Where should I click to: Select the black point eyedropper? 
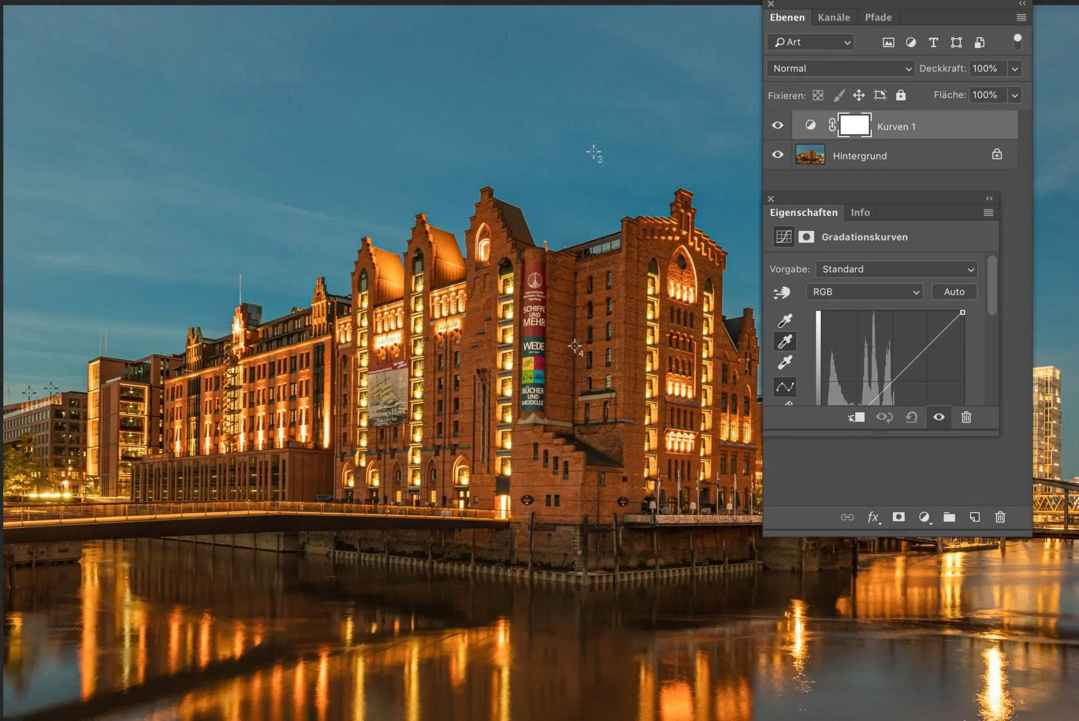click(785, 321)
